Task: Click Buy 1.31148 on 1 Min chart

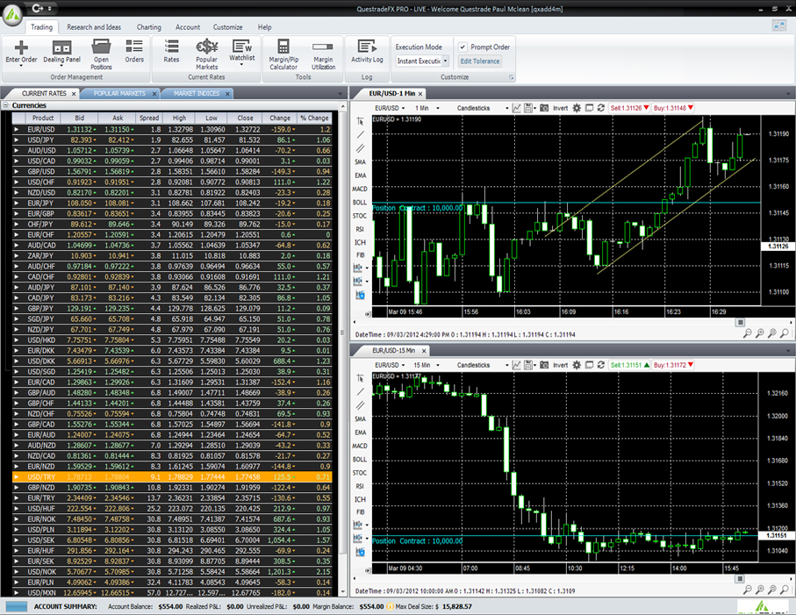Action: pos(673,108)
